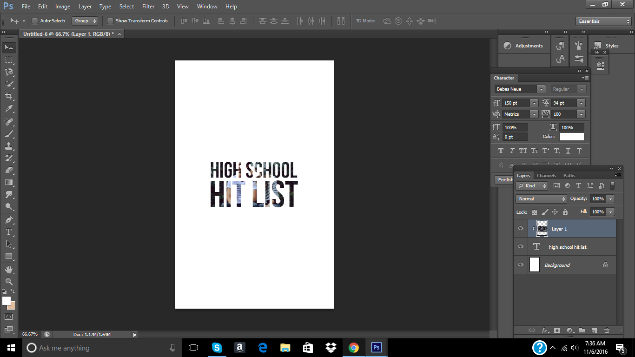Check Show Transform Controls
The width and height of the screenshot is (635, 357).
click(110, 21)
